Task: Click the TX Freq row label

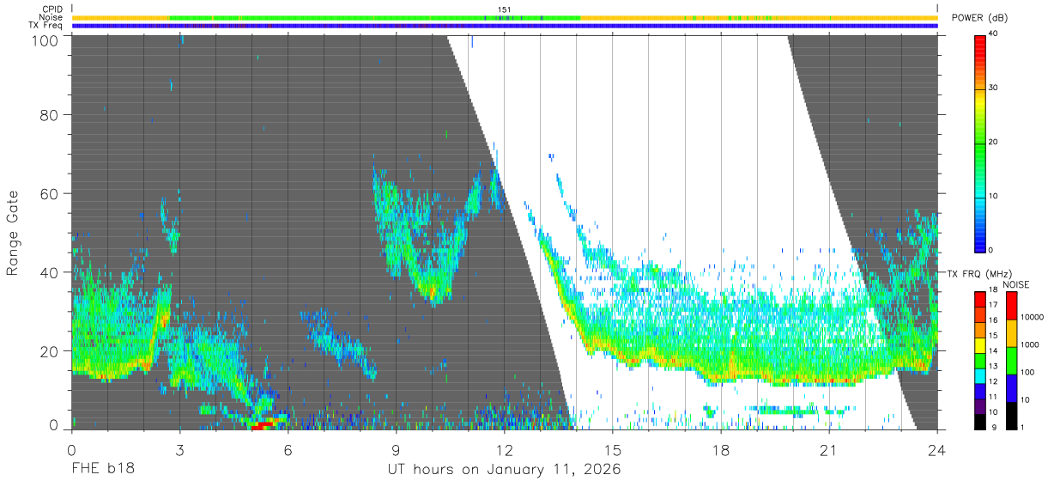Action: click(47, 25)
